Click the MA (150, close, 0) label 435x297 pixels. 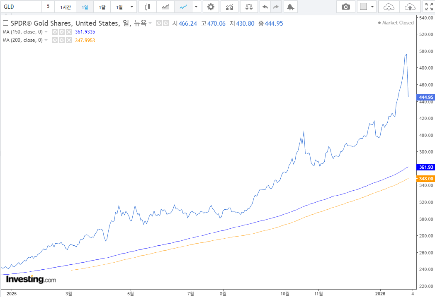tap(23, 32)
